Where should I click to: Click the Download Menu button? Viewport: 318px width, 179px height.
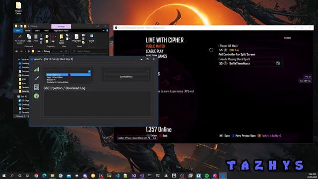(126, 77)
